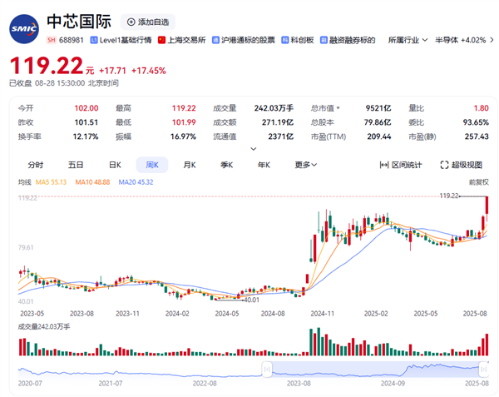The width and height of the screenshot is (499, 397).
Task: Click the 前复权 adjustment option
Action: (478, 181)
